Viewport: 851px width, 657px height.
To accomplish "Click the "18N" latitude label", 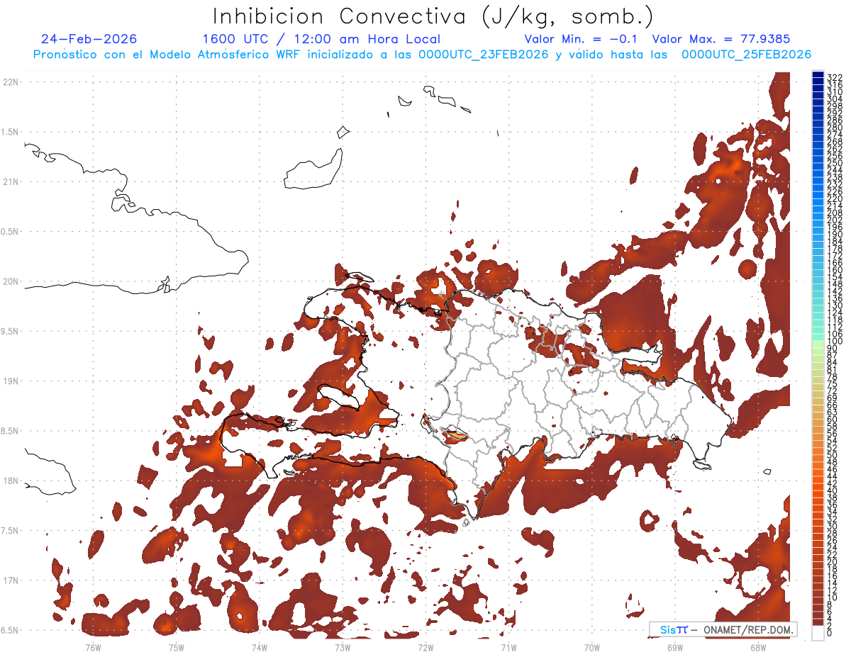I will tap(11, 481).
